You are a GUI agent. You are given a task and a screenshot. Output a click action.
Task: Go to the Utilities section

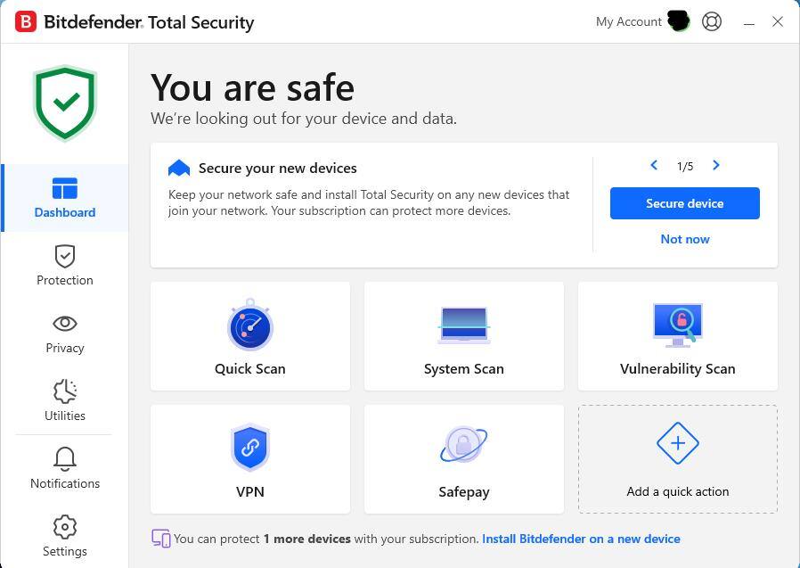[x=65, y=401]
